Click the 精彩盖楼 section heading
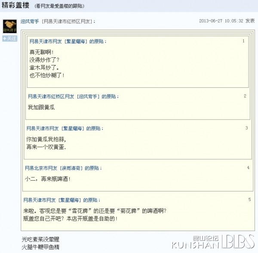The image size is (258, 253). (15, 5)
